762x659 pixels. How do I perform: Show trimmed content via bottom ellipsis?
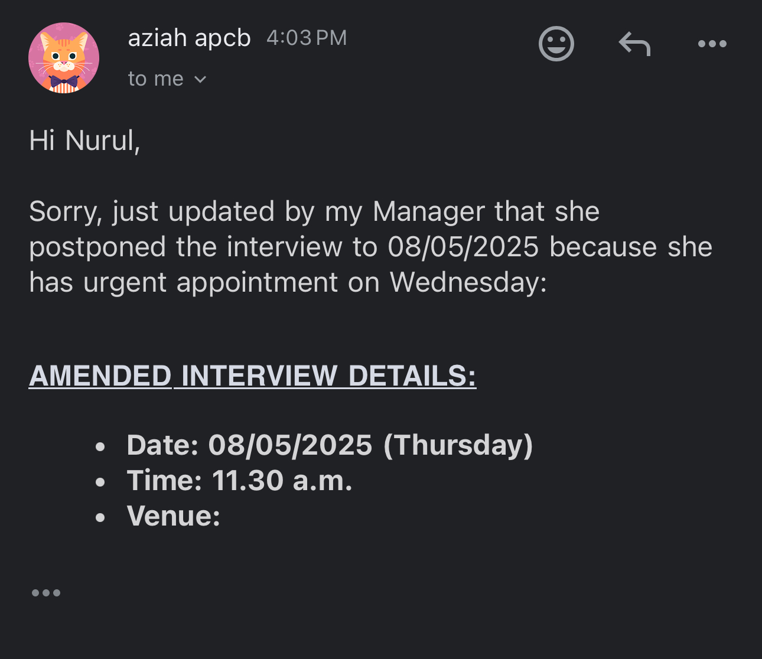(x=46, y=593)
